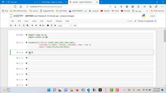The width and height of the screenshot is (166, 93).
Task: Move selected cell up arrow
Action: pos(32,25)
